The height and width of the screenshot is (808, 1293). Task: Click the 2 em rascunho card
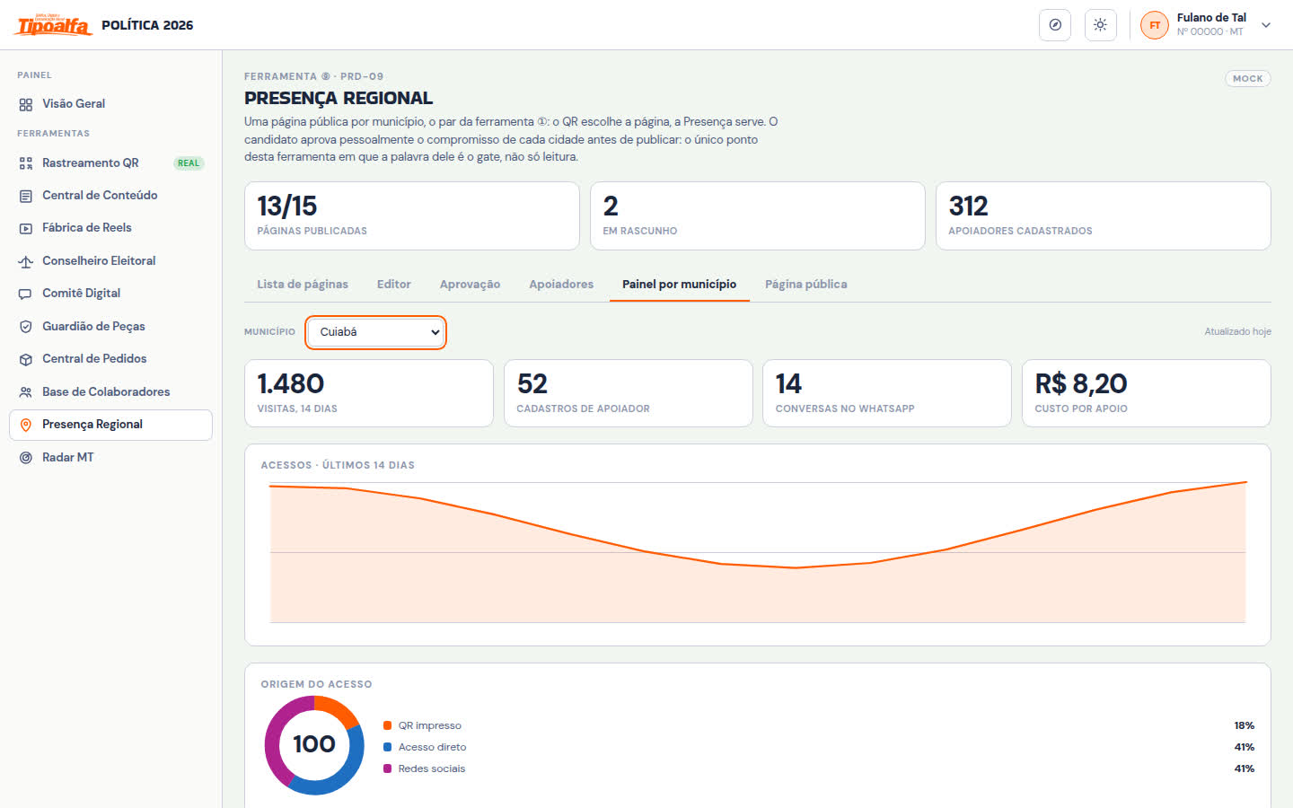click(x=758, y=216)
